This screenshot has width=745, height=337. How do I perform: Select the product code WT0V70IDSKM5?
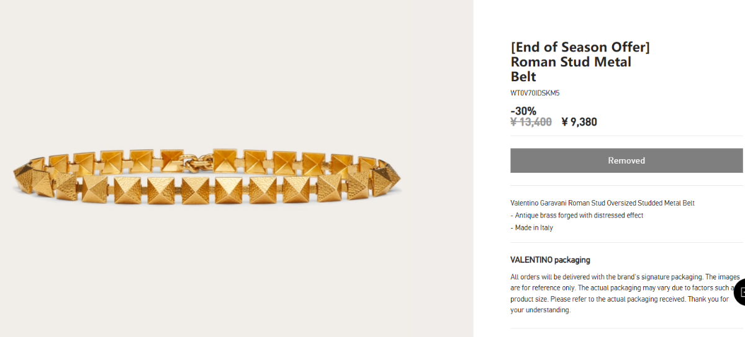pyautogui.click(x=535, y=94)
